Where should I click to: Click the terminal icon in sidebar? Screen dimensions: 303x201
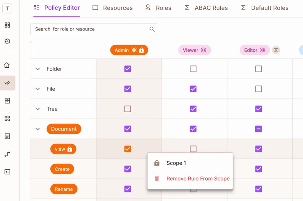pyautogui.click(x=7, y=172)
